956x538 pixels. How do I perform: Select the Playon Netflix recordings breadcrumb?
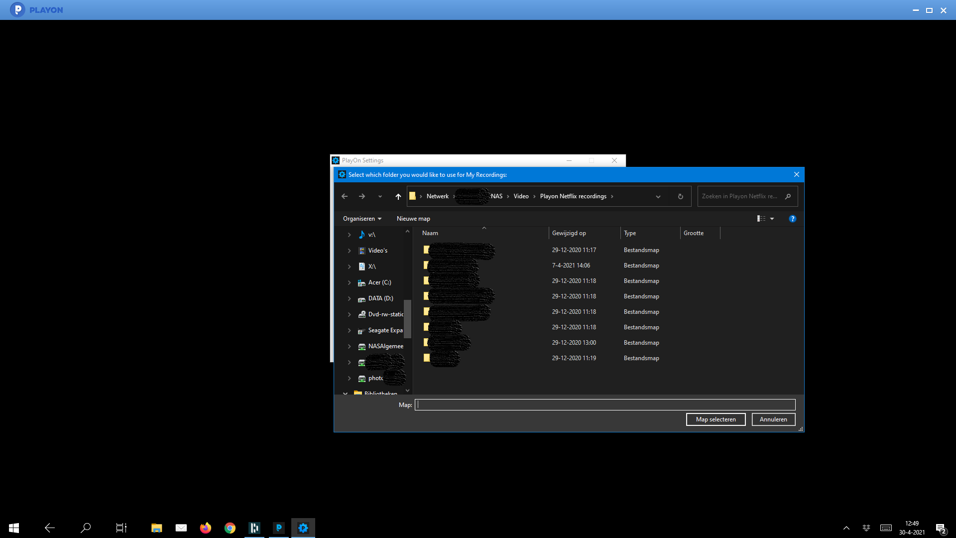(573, 197)
